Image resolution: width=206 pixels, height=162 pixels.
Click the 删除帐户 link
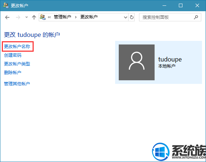pos(13,72)
